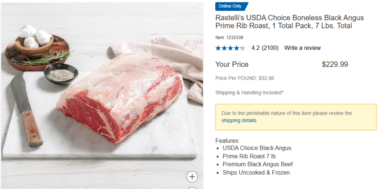Screen dimensions: 380x189
Task: Click the Rastelli's product title
Action: coord(289,22)
